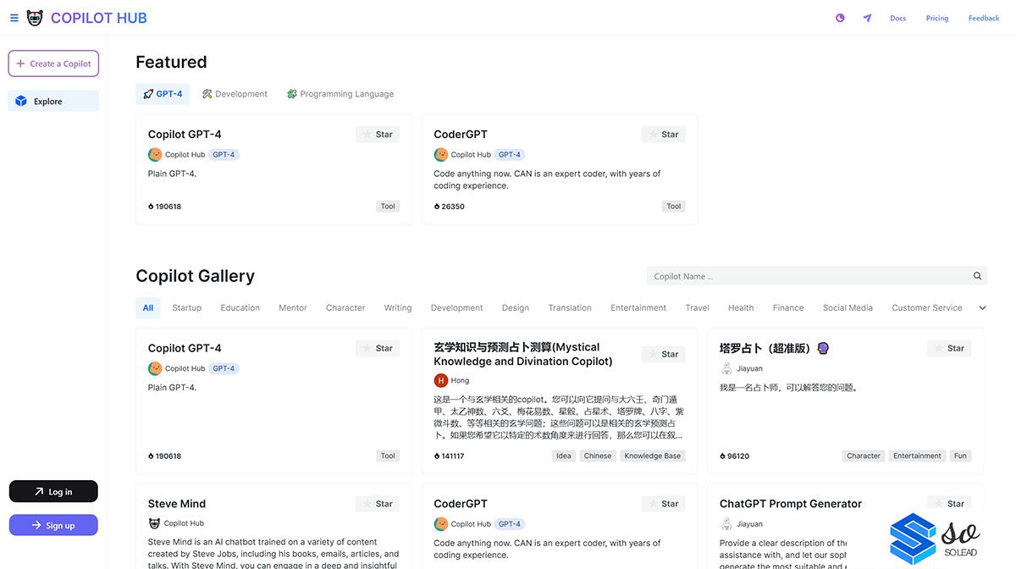
Task: Open the Steve Mind card title
Action: [177, 504]
